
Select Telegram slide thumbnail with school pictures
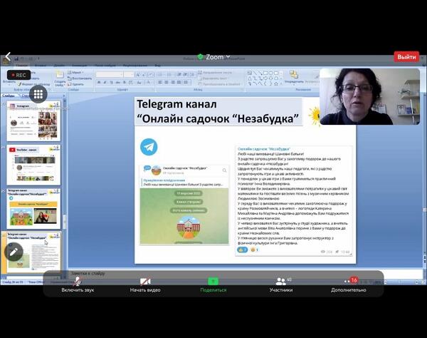coord(33,209)
